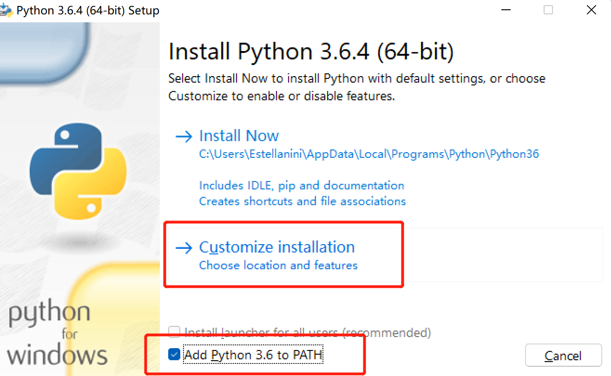Click "Includes IDLE, pip and documentation"
This screenshot has width=611, height=376.
302,185
